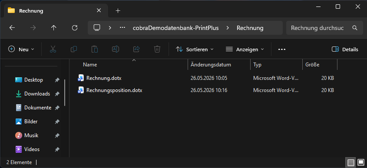Open the Anzeigen view options dropdown

tap(245, 49)
